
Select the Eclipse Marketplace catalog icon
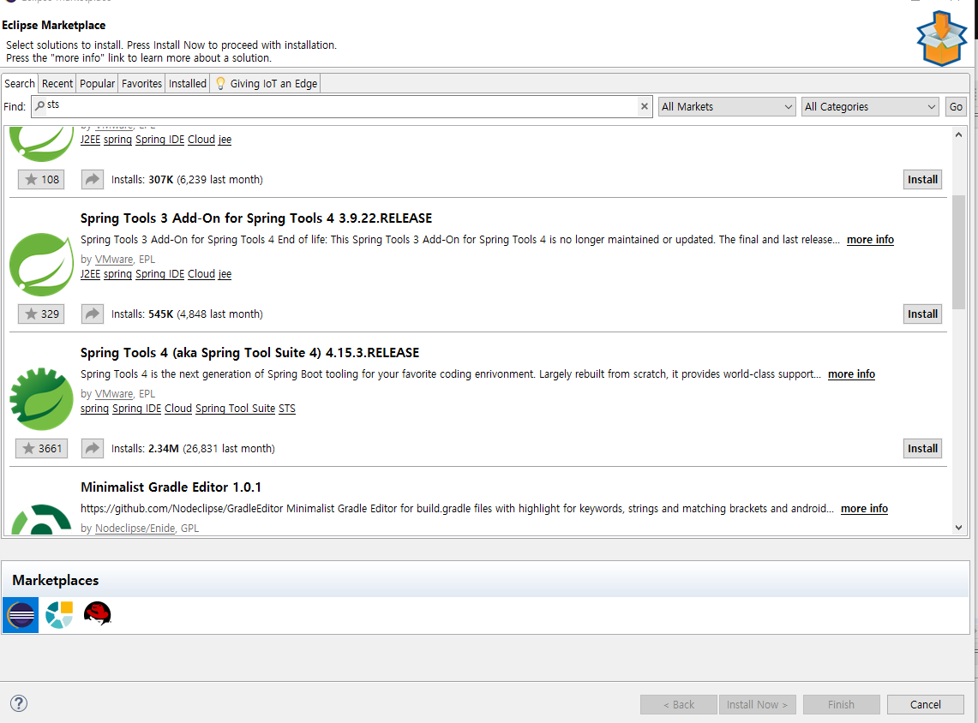click(21, 614)
